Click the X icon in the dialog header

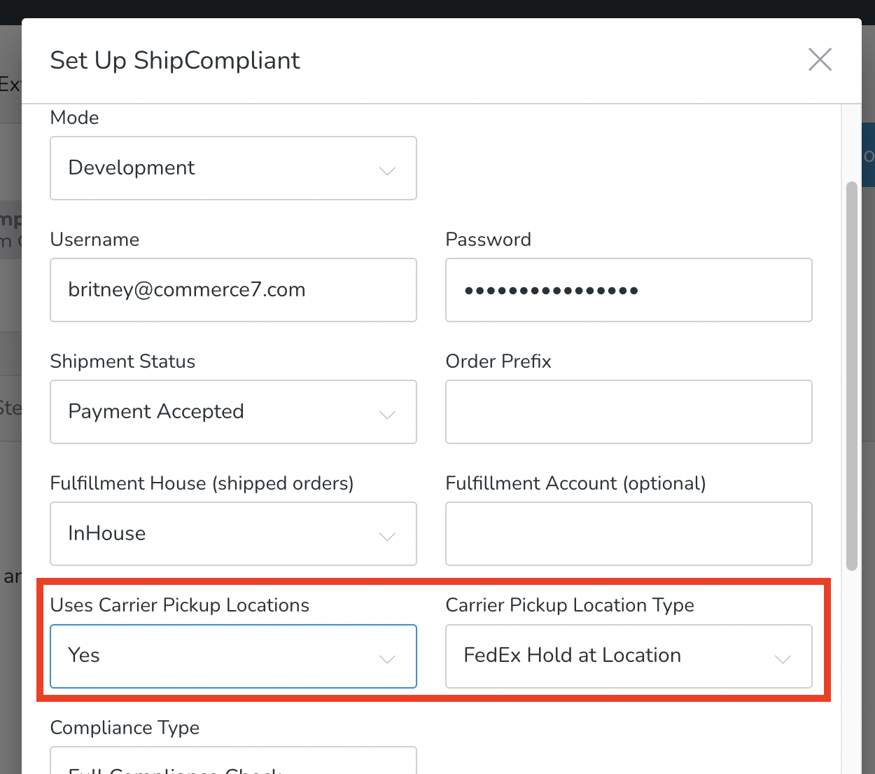pyautogui.click(x=820, y=60)
